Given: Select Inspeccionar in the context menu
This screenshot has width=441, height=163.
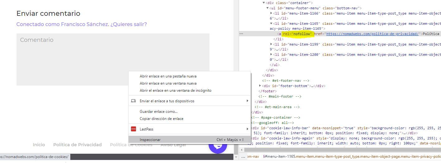Looking at the screenshot, I should coord(190,140).
